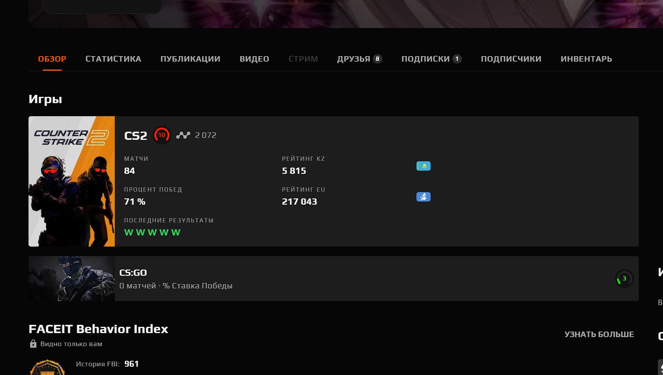Open the CS:GO game title
This screenshot has width=663, height=375.
point(133,273)
